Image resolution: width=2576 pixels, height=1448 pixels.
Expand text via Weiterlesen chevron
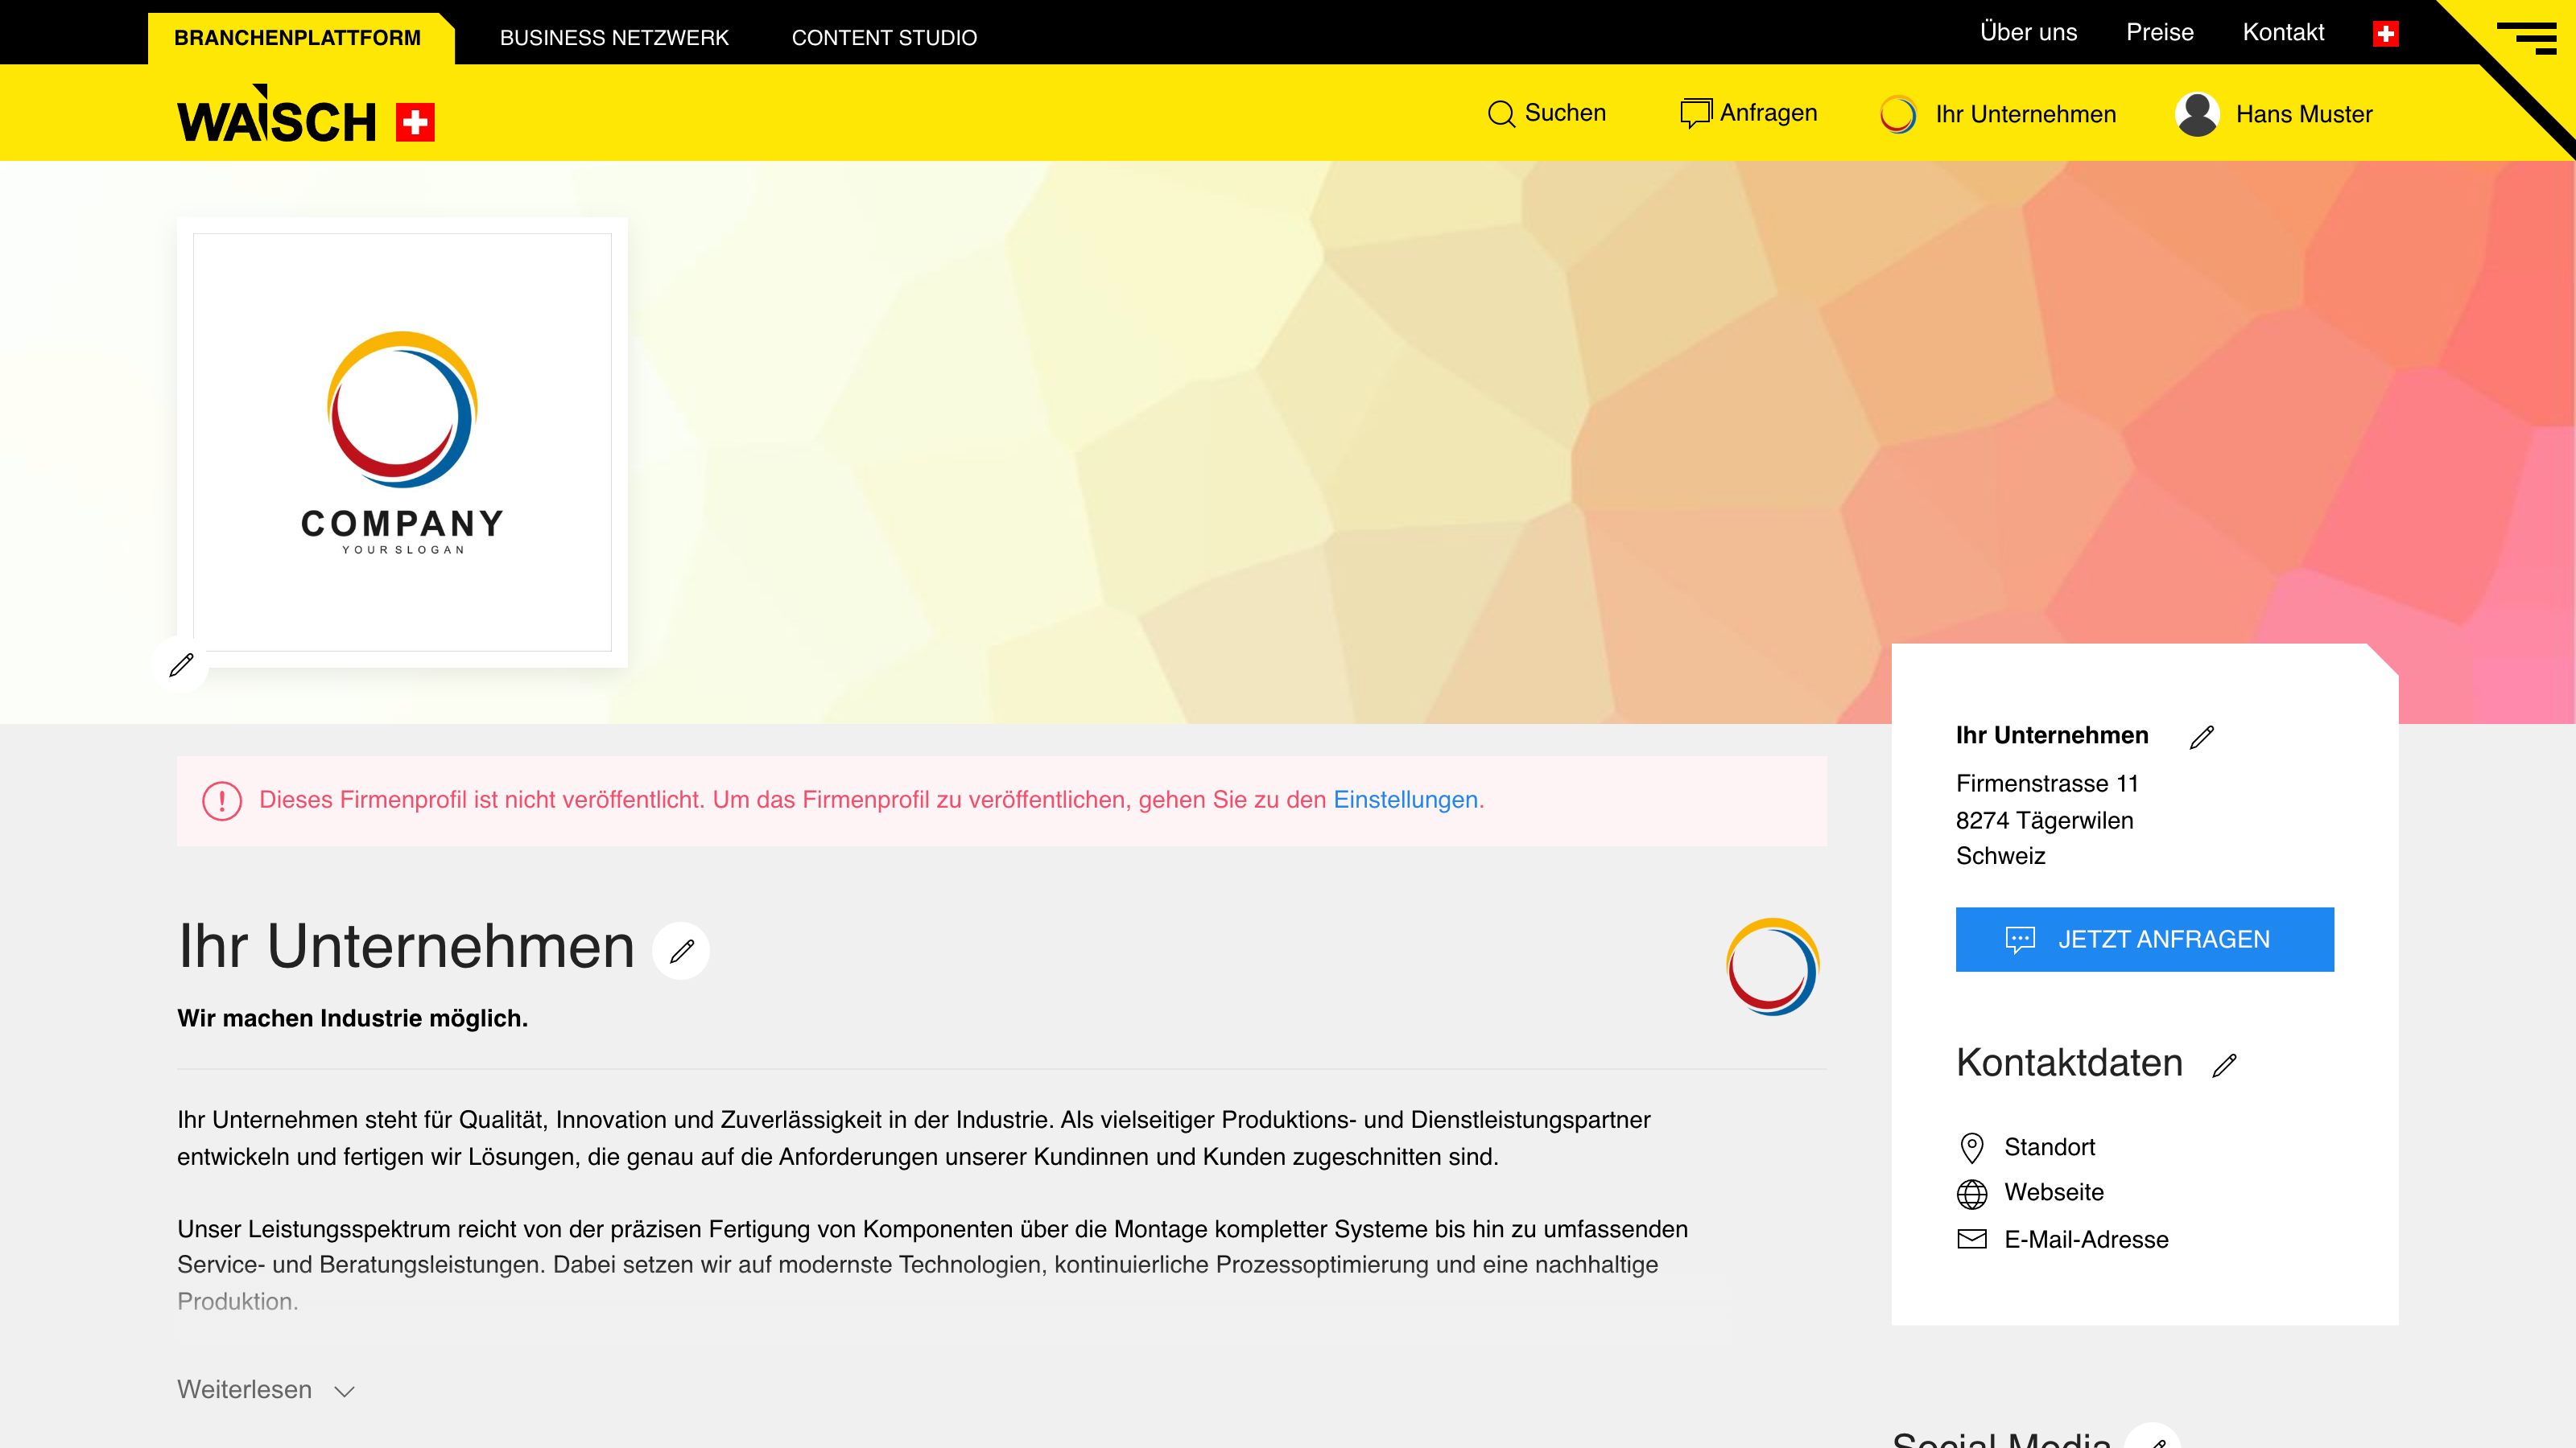pos(345,1392)
